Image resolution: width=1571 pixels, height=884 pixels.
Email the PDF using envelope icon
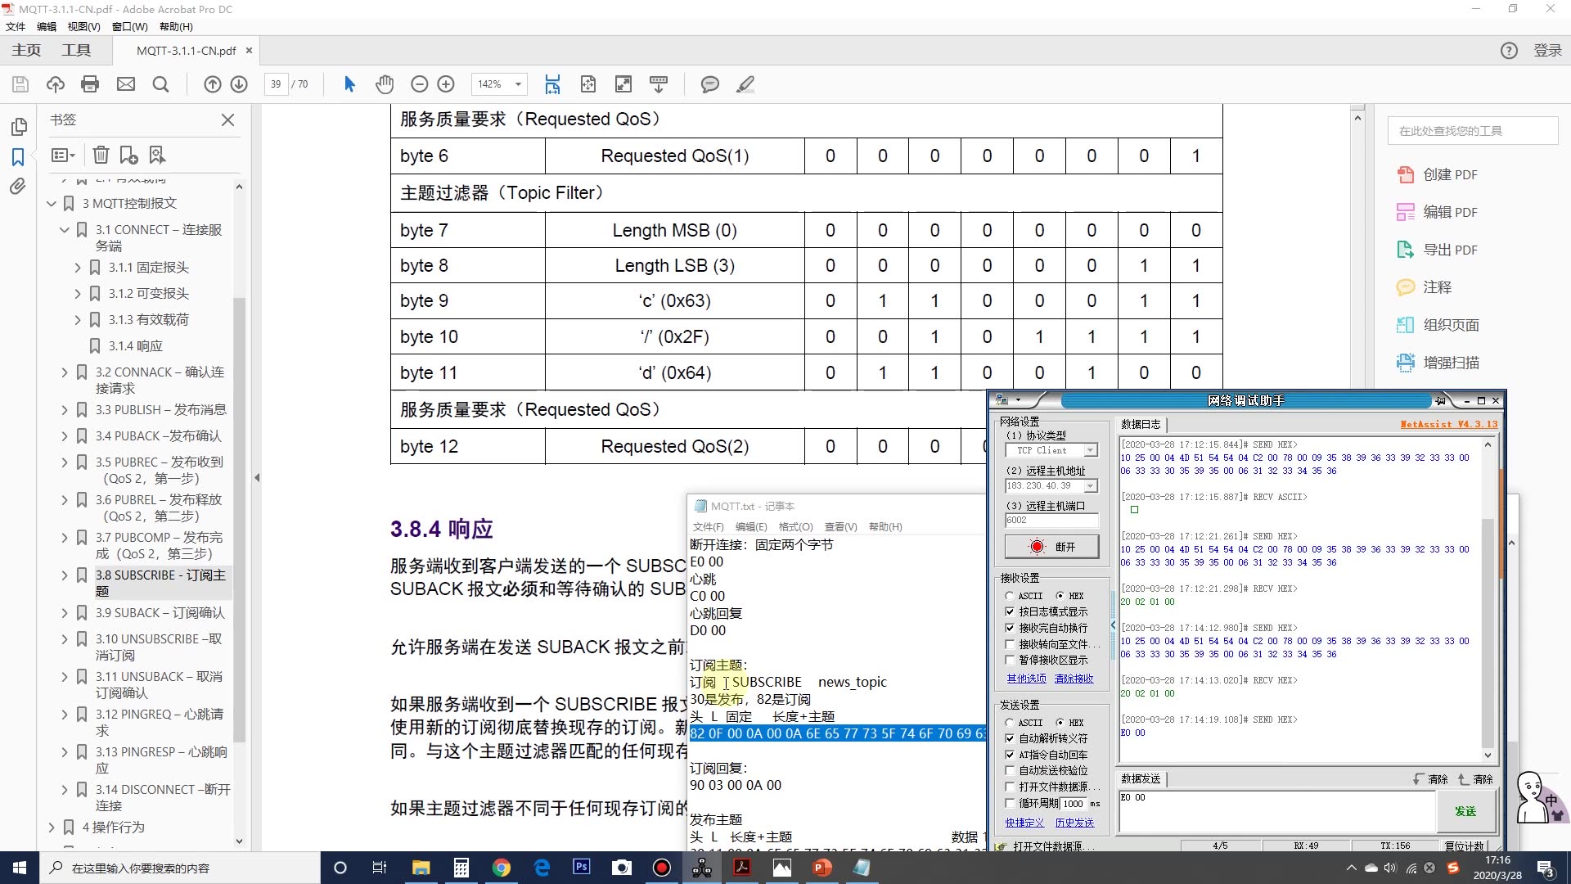click(x=126, y=84)
